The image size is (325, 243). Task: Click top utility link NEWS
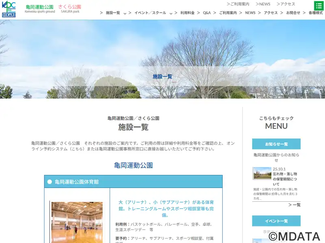[x=263, y=4]
